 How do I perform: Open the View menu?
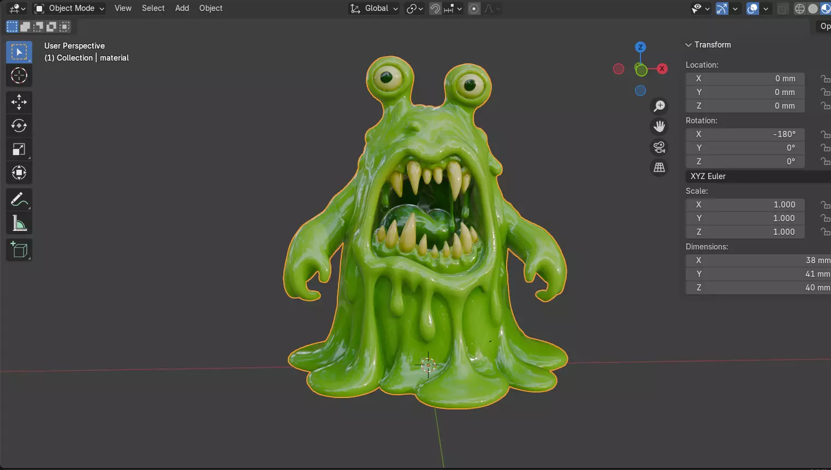[123, 8]
